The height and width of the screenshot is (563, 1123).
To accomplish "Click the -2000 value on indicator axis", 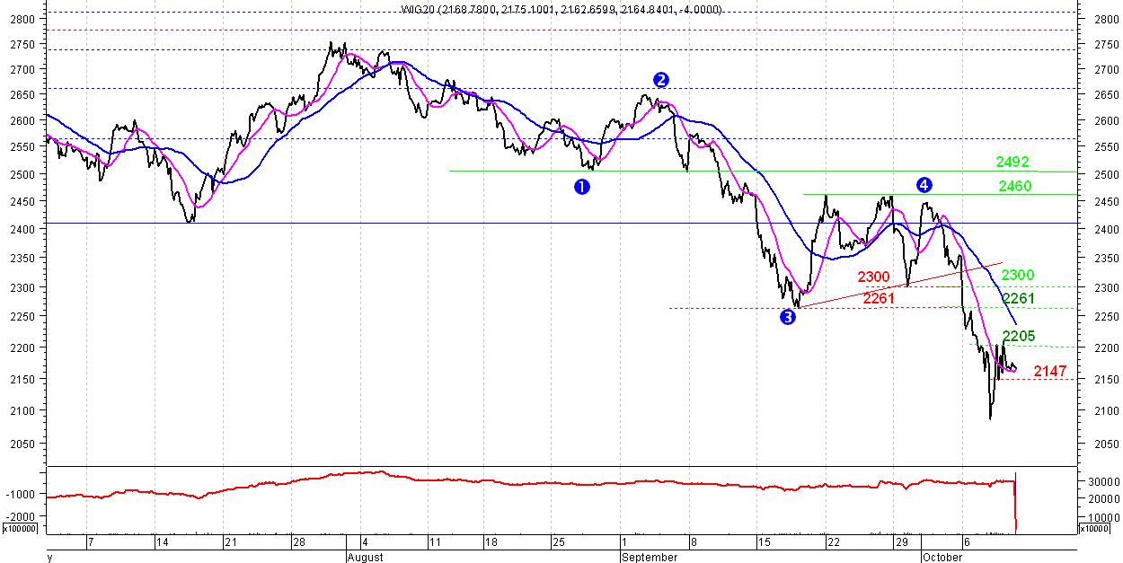I will pos(22,517).
